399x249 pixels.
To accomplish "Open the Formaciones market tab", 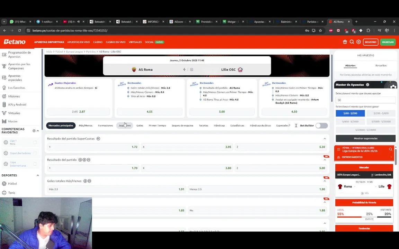I will coord(105,126).
